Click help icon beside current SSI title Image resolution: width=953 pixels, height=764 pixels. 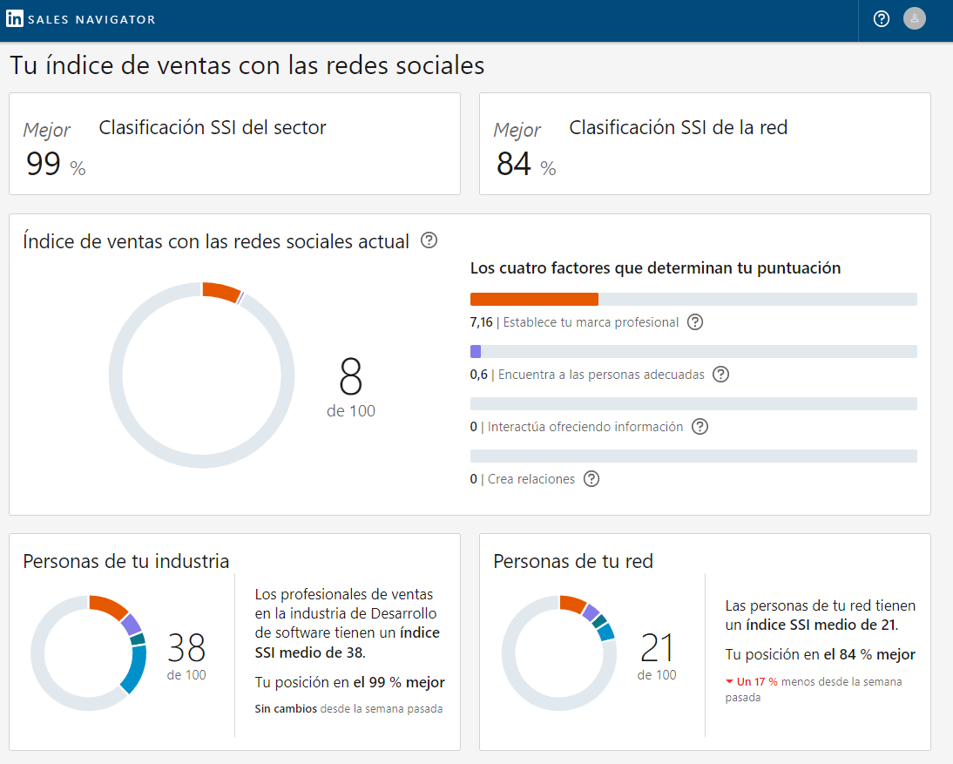(429, 240)
